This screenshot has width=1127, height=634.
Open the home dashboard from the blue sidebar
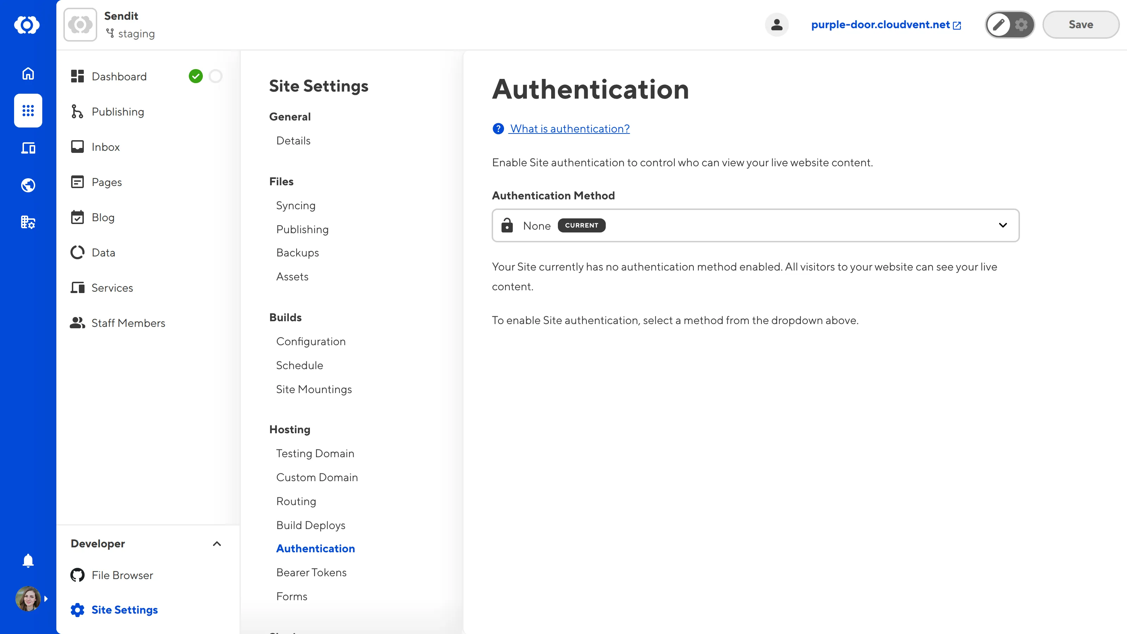[27, 74]
